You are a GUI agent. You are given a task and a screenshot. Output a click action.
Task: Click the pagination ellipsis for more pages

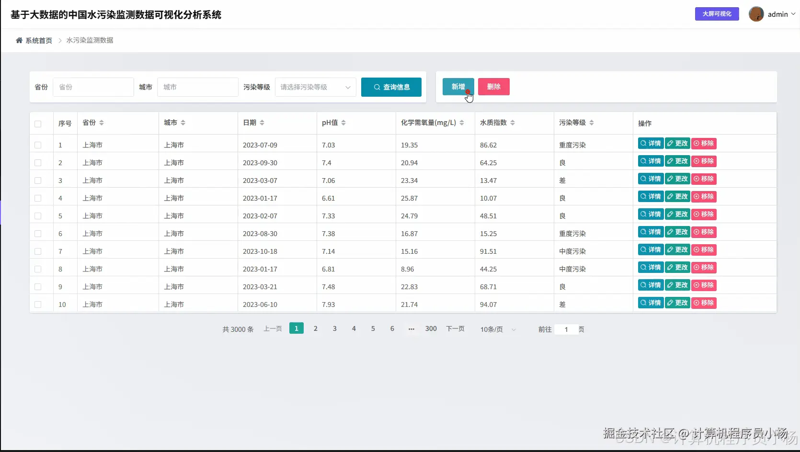click(x=411, y=329)
